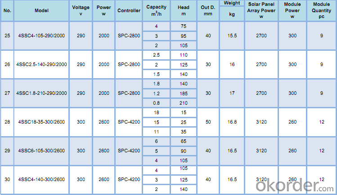Select model 4SSC6-105-300/2600
337x195 pixels.
(41, 151)
